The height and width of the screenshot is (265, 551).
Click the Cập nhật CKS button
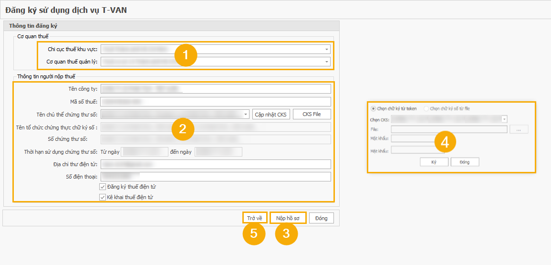271,115
